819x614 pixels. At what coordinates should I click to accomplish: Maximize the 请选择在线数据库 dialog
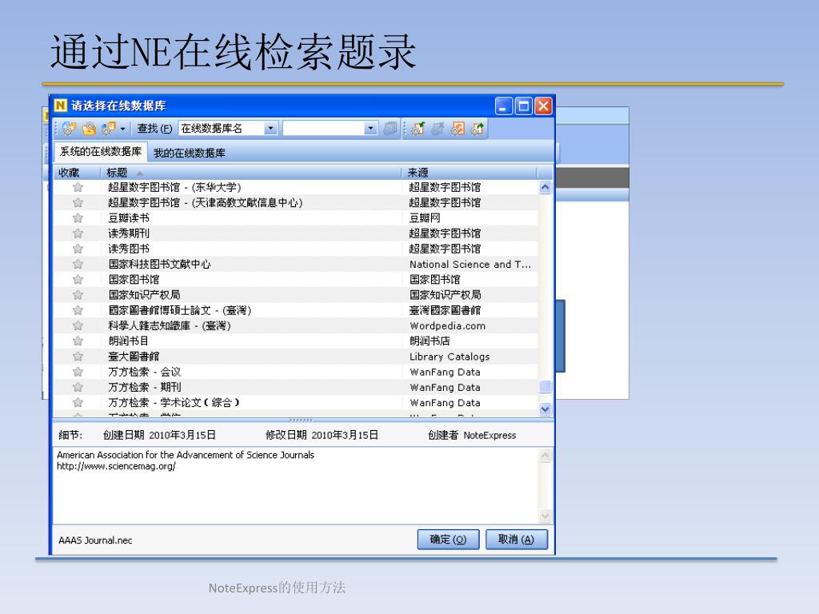[523, 106]
